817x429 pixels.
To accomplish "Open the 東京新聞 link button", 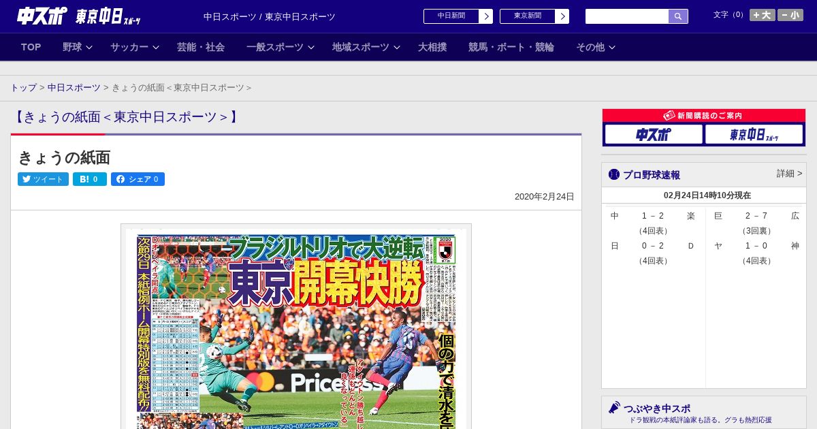I will (528, 16).
